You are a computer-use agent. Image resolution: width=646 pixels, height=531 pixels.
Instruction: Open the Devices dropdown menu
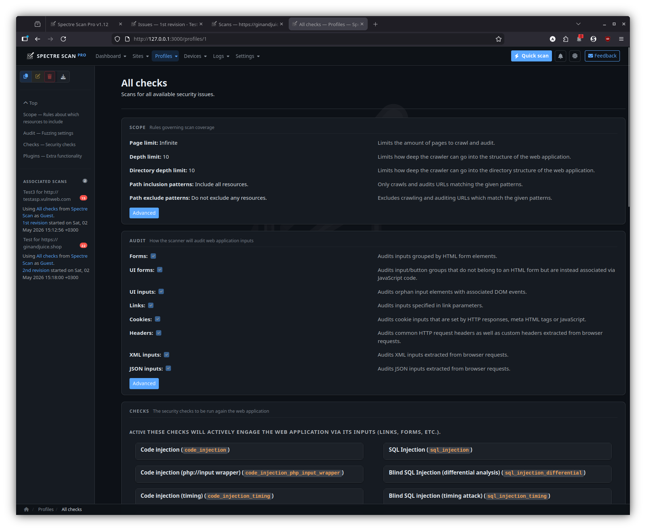[195, 56]
